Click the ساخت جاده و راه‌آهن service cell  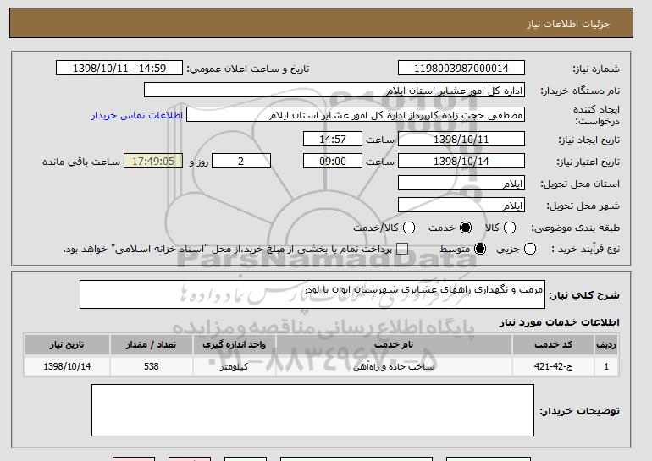[394, 366]
